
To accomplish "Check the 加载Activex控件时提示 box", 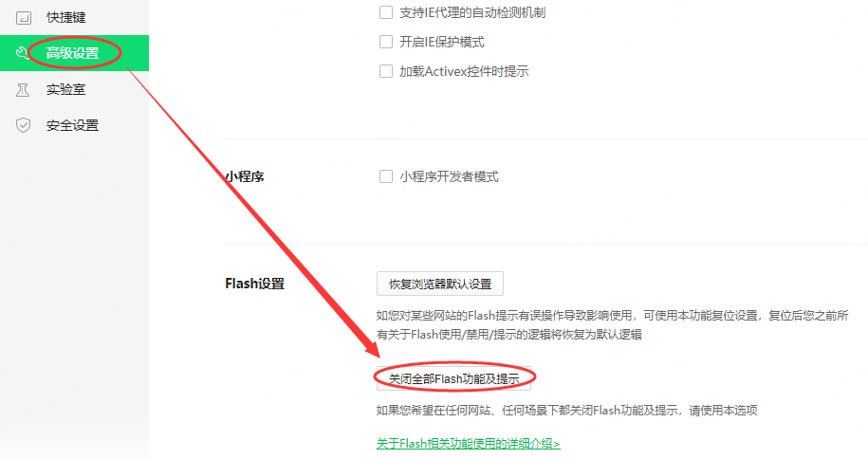I will [386, 71].
